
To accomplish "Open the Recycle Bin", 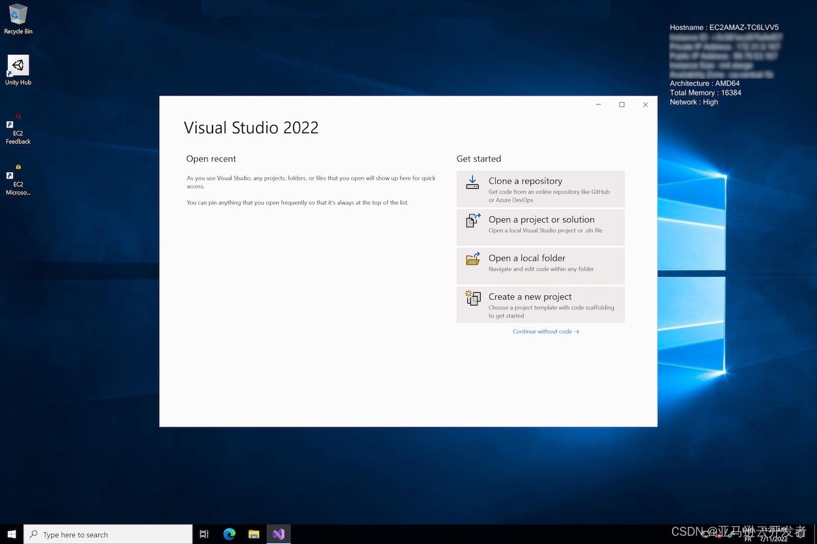I will (x=18, y=14).
